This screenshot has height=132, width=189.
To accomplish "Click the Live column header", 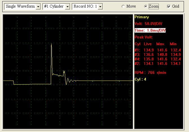I will (148, 44).
